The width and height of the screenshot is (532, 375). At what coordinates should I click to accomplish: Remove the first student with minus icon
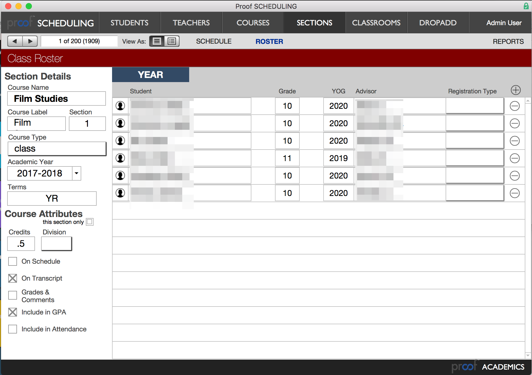(515, 106)
